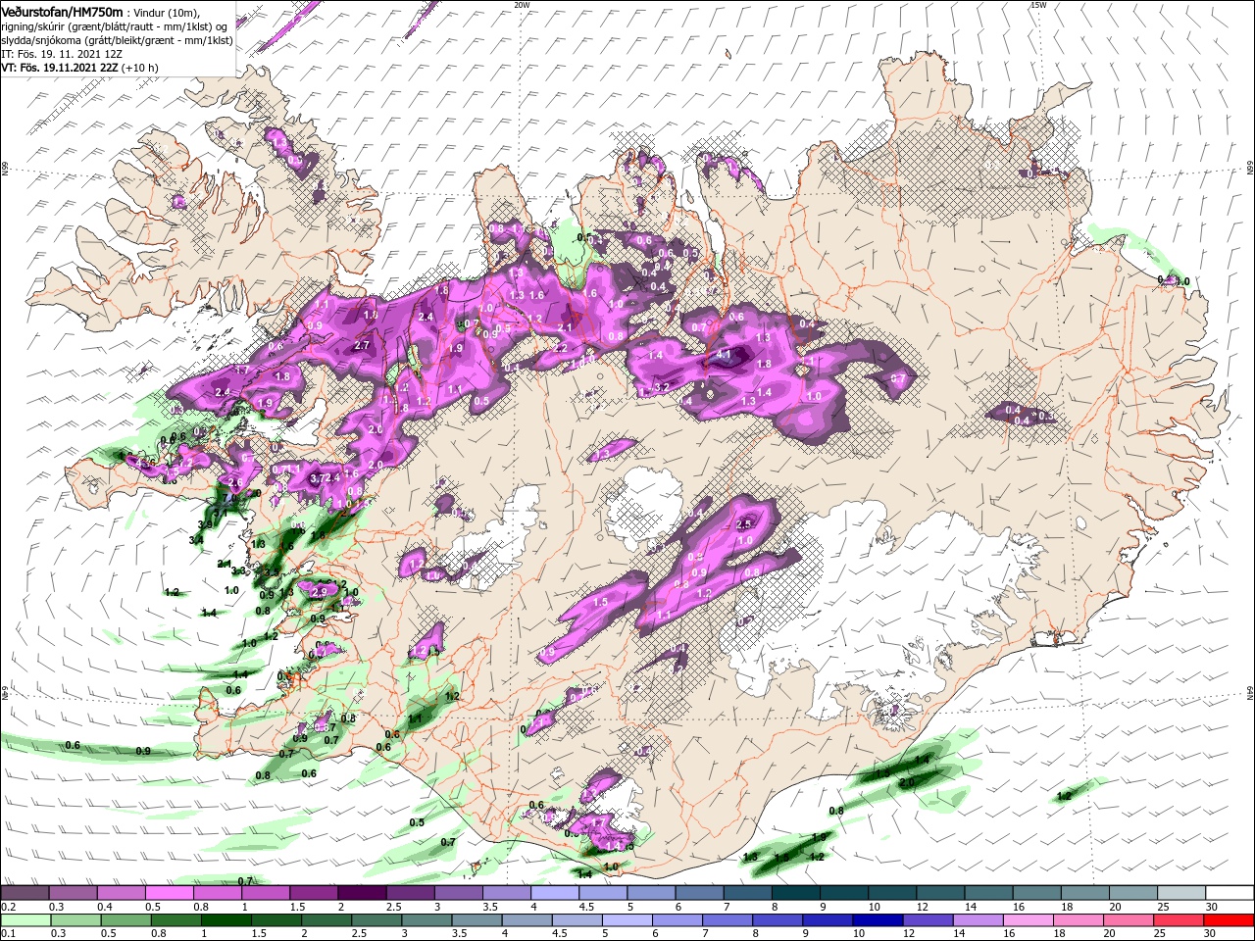This screenshot has height=941, width=1255.
Task: Select the darkest purple snow swatch labeled 2
Action: (x=361, y=893)
